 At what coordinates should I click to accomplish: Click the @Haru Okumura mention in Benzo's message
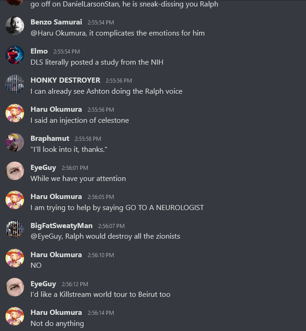pyautogui.click(x=59, y=33)
